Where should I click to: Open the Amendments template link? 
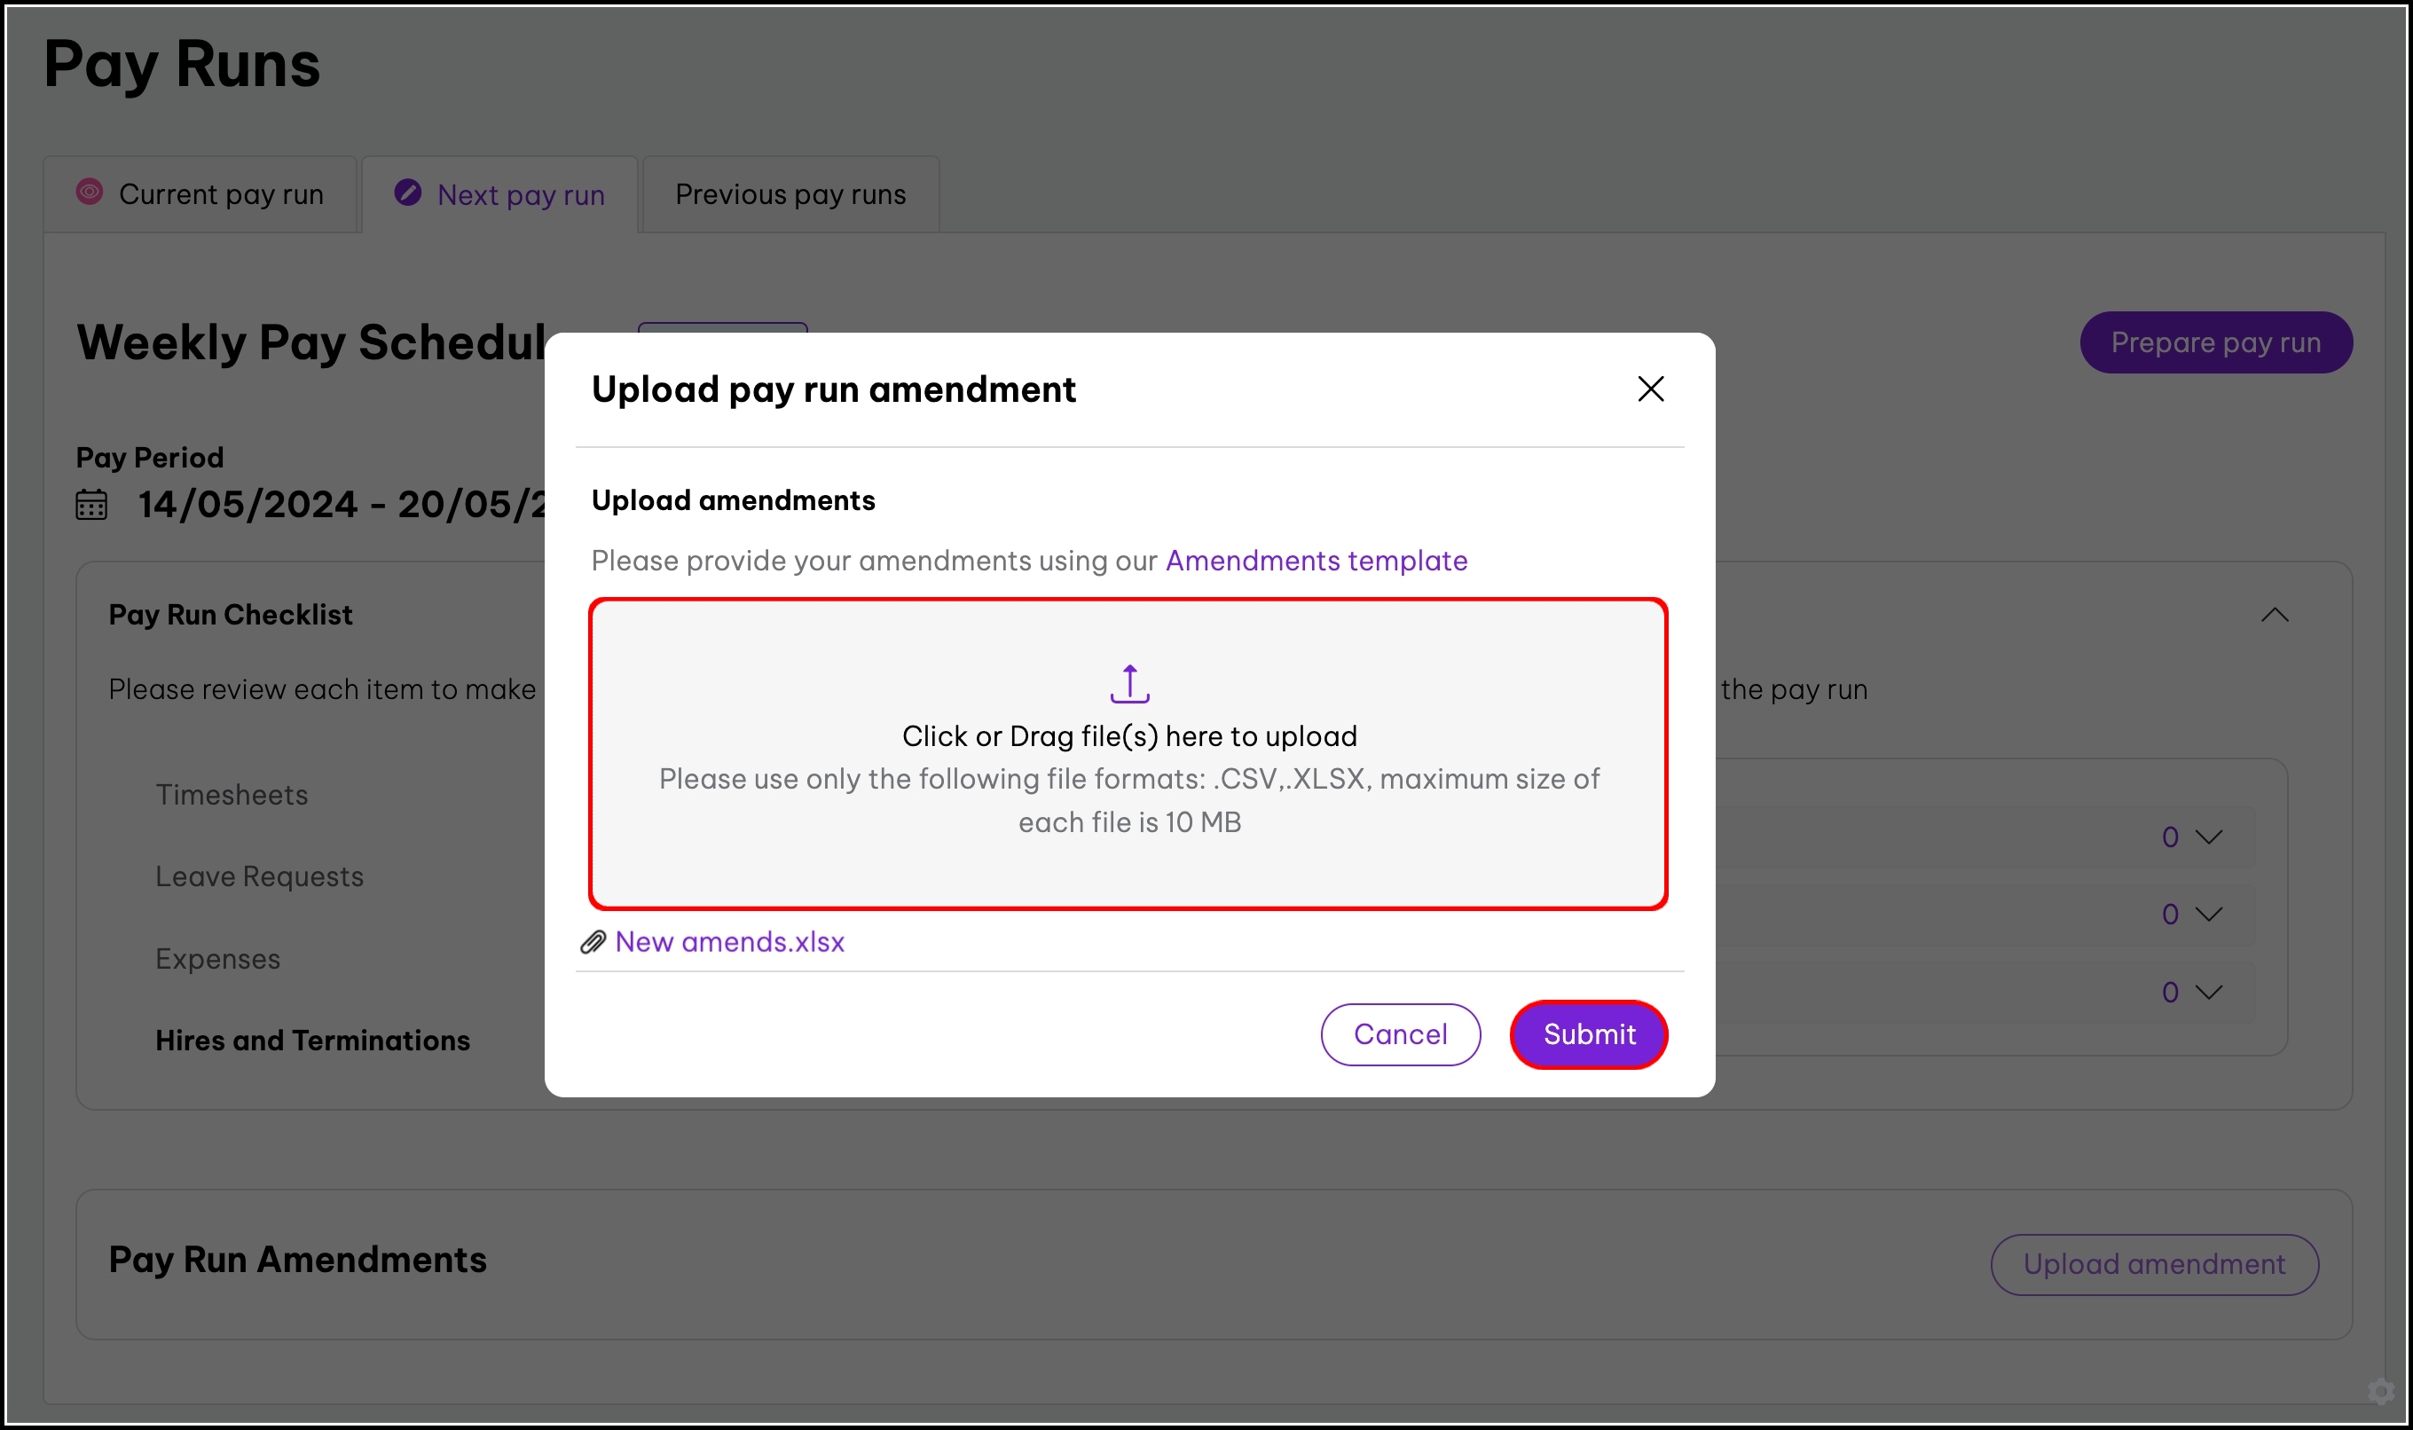1317,561
